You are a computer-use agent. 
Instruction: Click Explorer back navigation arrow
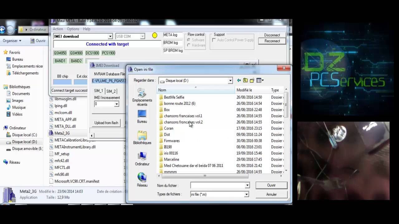[2, 30]
